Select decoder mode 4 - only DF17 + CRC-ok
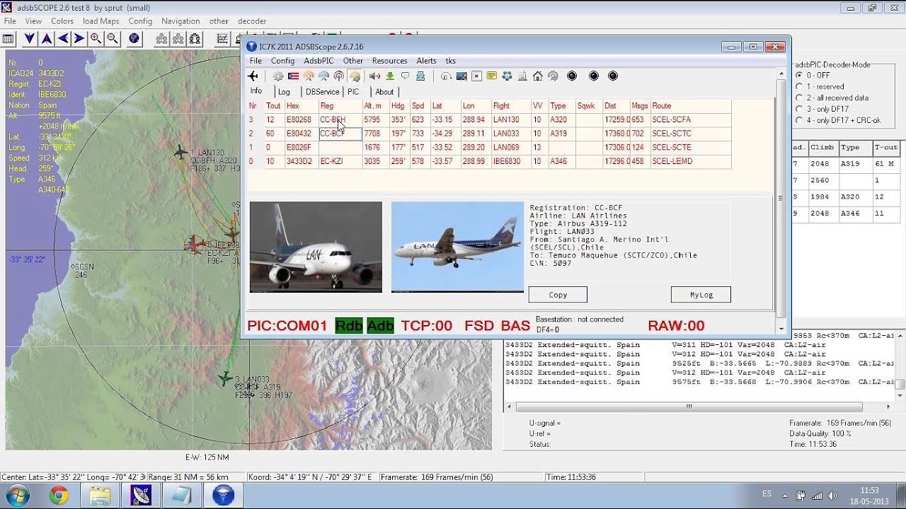 (x=838, y=120)
